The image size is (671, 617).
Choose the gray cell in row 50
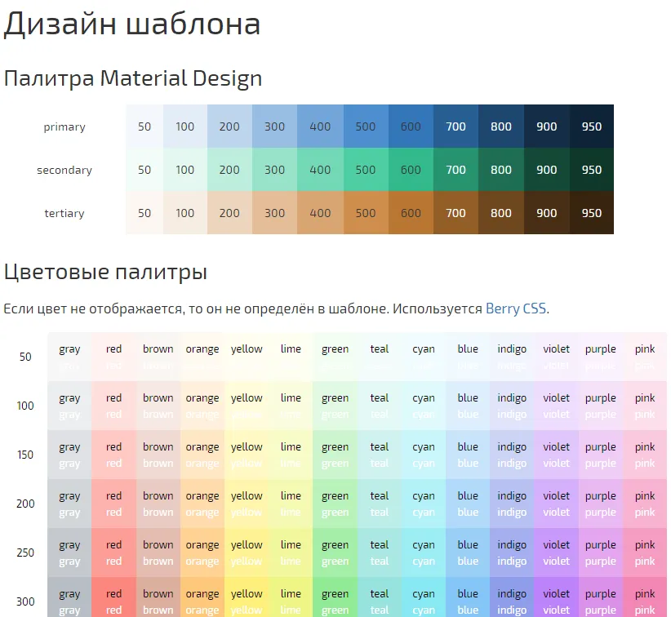[x=69, y=357]
